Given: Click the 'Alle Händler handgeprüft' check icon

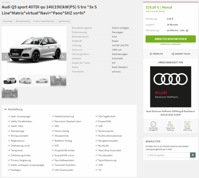Looking at the screenshot, I should pos(153,124).
